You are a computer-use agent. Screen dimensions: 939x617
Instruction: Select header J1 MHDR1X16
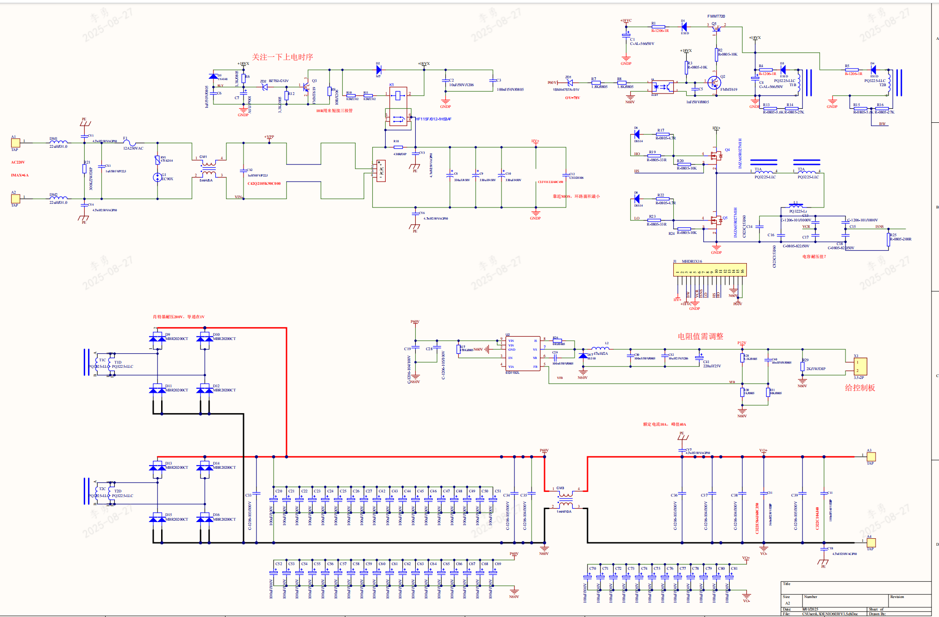(x=709, y=270)
